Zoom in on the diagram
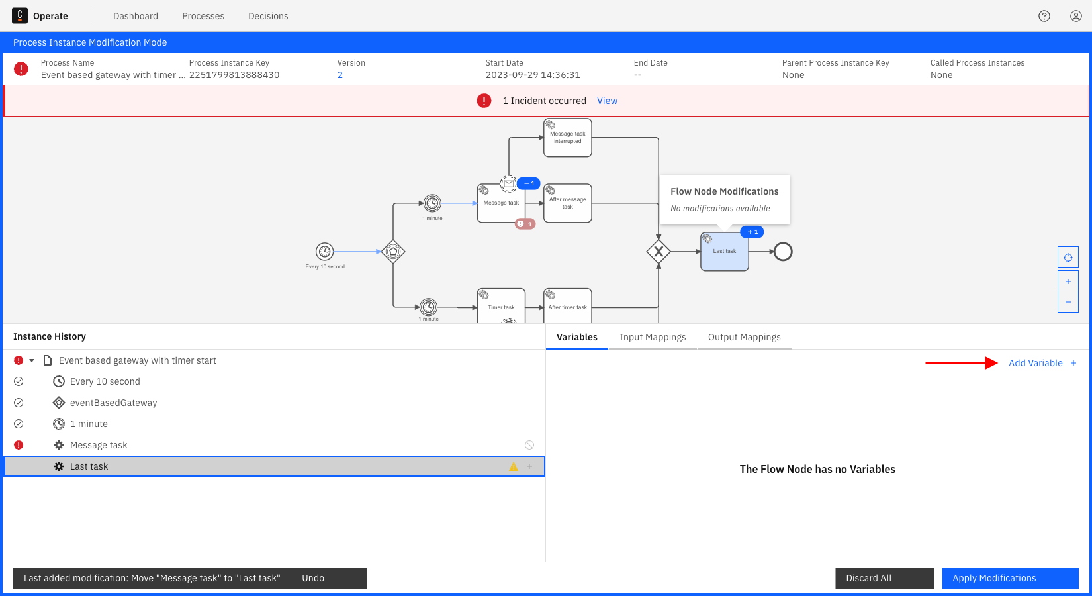This screenshot has width=1092, height=596. pyautogui.click(x=1068, y=281)
